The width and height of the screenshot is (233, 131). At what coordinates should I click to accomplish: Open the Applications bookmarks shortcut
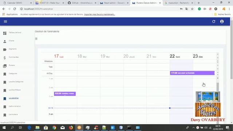(x=10, y=14)
